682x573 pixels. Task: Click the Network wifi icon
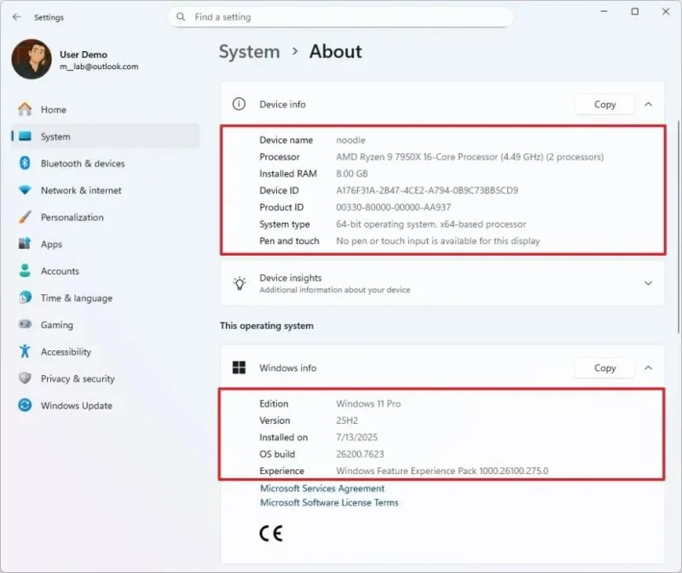(25, 190)
